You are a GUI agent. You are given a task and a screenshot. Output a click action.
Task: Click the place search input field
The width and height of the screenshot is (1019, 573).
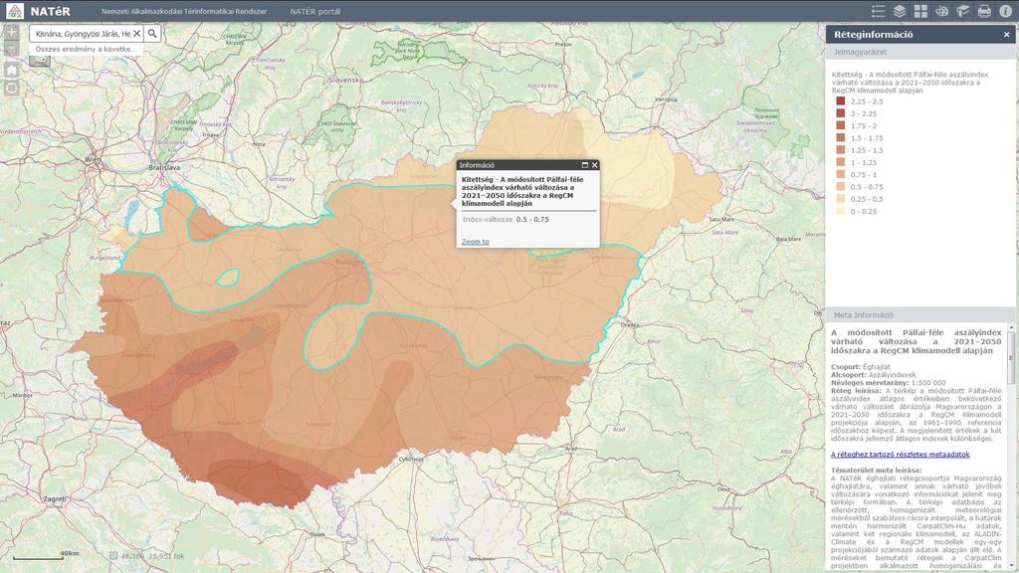[84, 33]
